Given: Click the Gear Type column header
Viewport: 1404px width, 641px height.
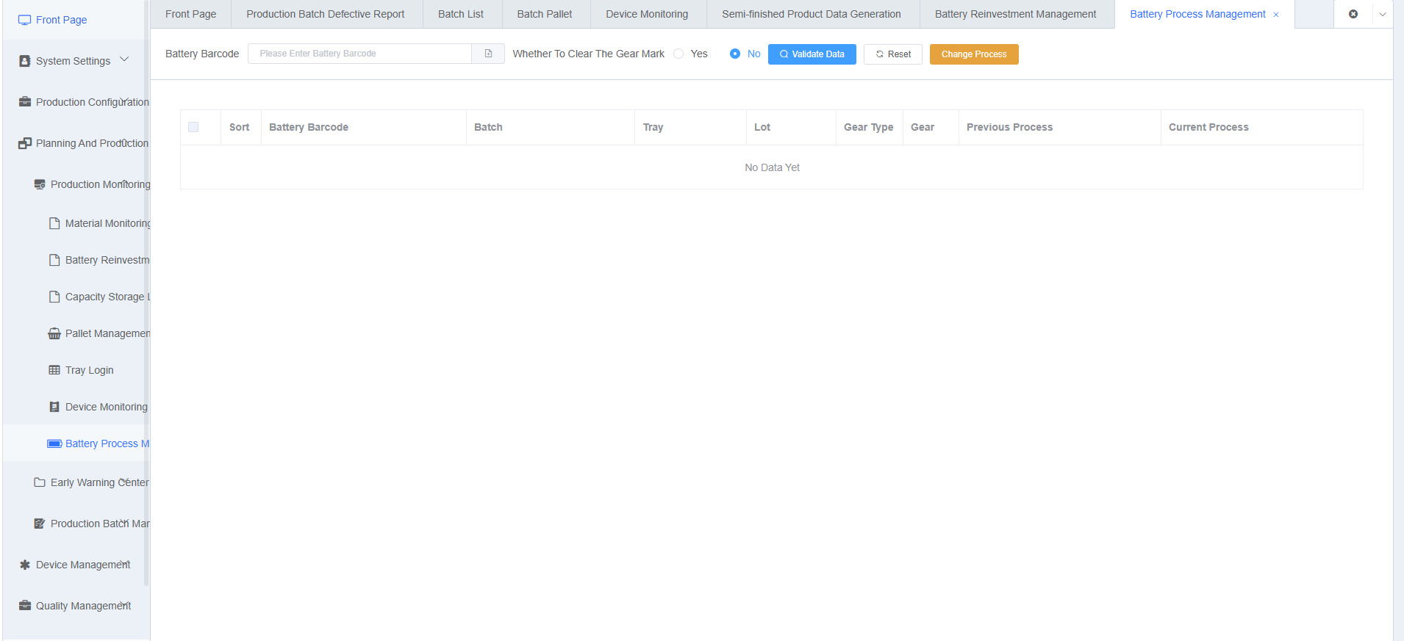Looking at the screenshot, I should [869, 127].
